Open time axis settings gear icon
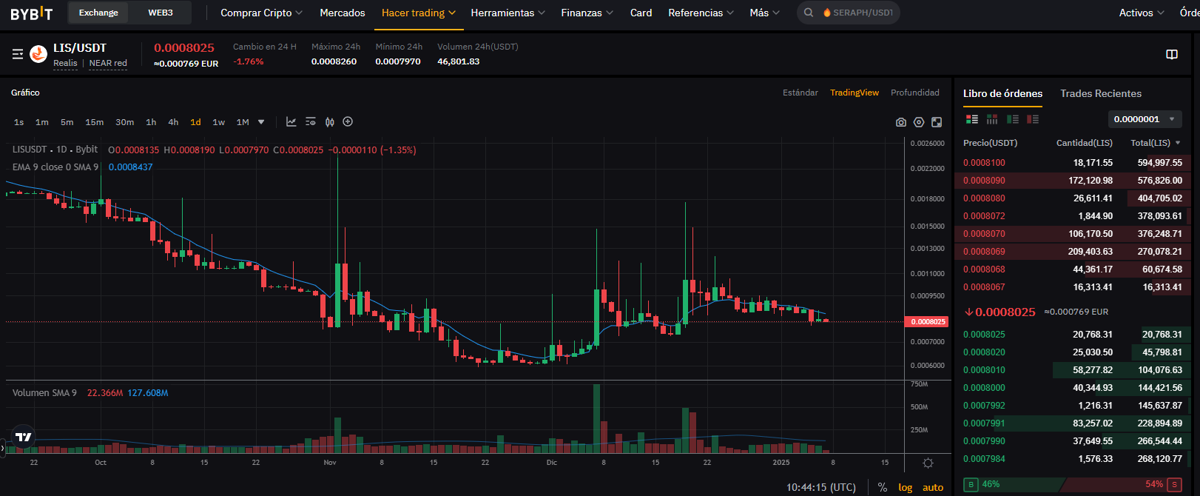This screenshot has width=1200, height=496. pos(928,463)
